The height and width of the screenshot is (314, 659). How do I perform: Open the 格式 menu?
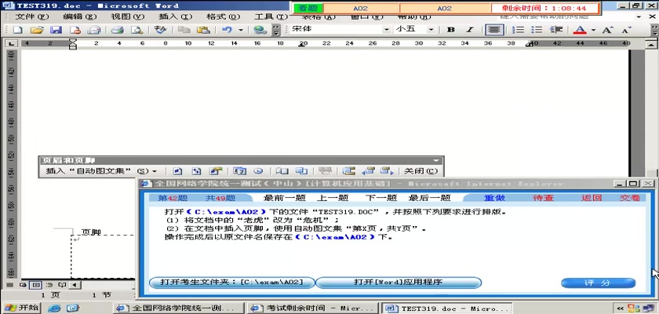click(x=223, y=16)
